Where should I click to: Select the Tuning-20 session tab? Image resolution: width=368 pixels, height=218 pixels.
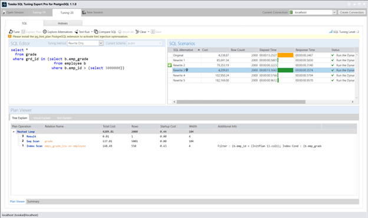(67, 12)
